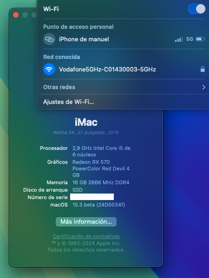The width and height of the screenshot is (209, 278).
Task: Click the macOS 15.3 beta version value
Action: tap(98, 205)
